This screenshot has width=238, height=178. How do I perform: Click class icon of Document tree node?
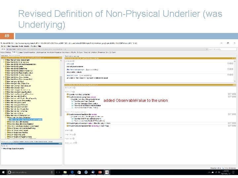6,60
